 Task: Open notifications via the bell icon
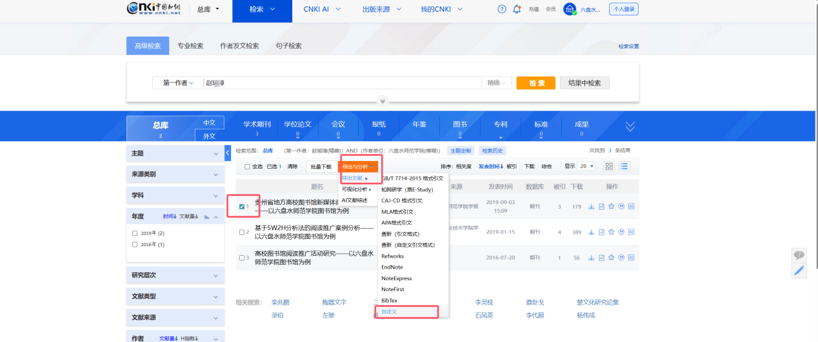517,9
